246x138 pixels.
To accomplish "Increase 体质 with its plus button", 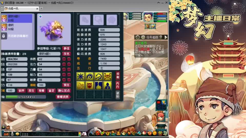I will pyautogui.click(x=64, y=59).
